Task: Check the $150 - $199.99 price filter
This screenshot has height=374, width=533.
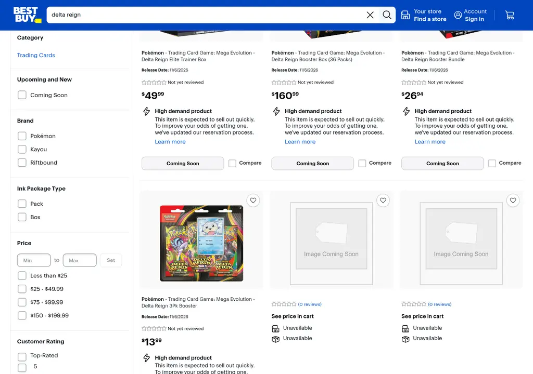Action: [22, 315]
